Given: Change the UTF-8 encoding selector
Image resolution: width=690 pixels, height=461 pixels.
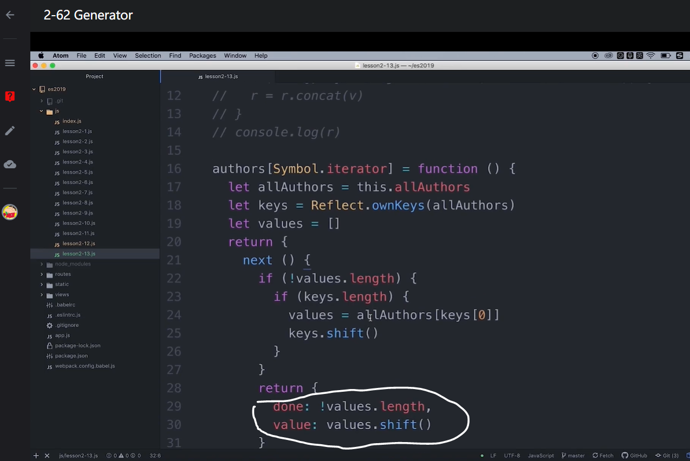Looking at the screenshot, I should (512, 456).
